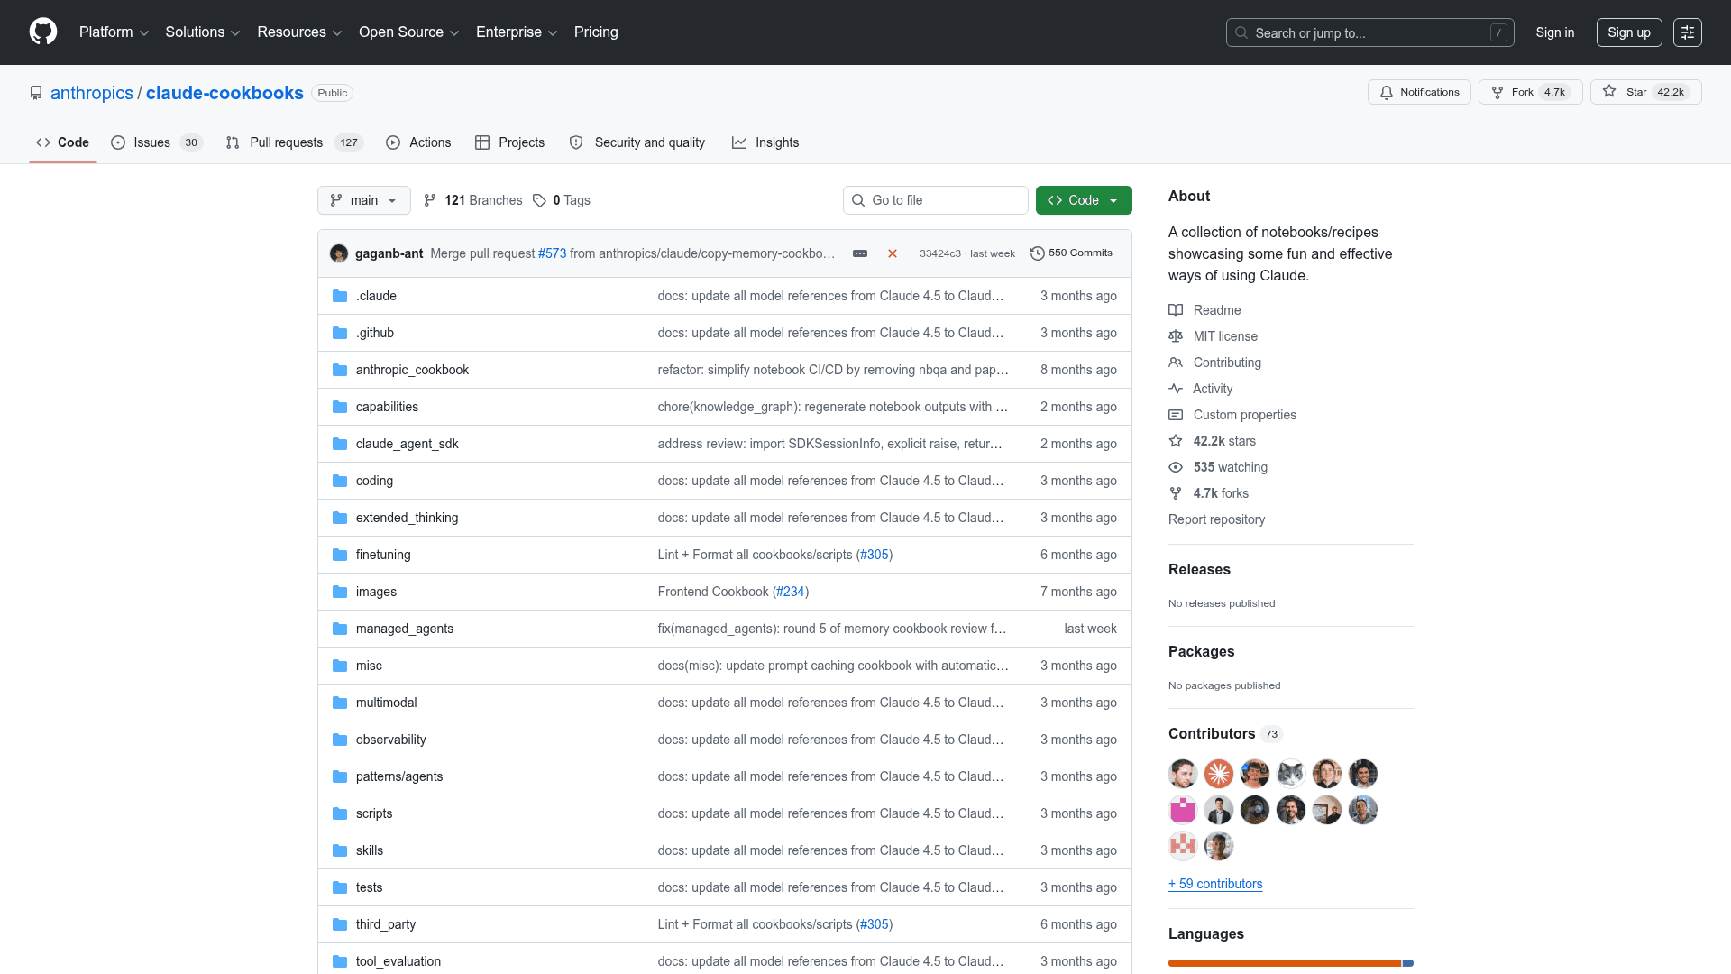This screenshot has width=1731, height=974.
Task: Switch to the Actions tab
Action: tap(418, 142)
